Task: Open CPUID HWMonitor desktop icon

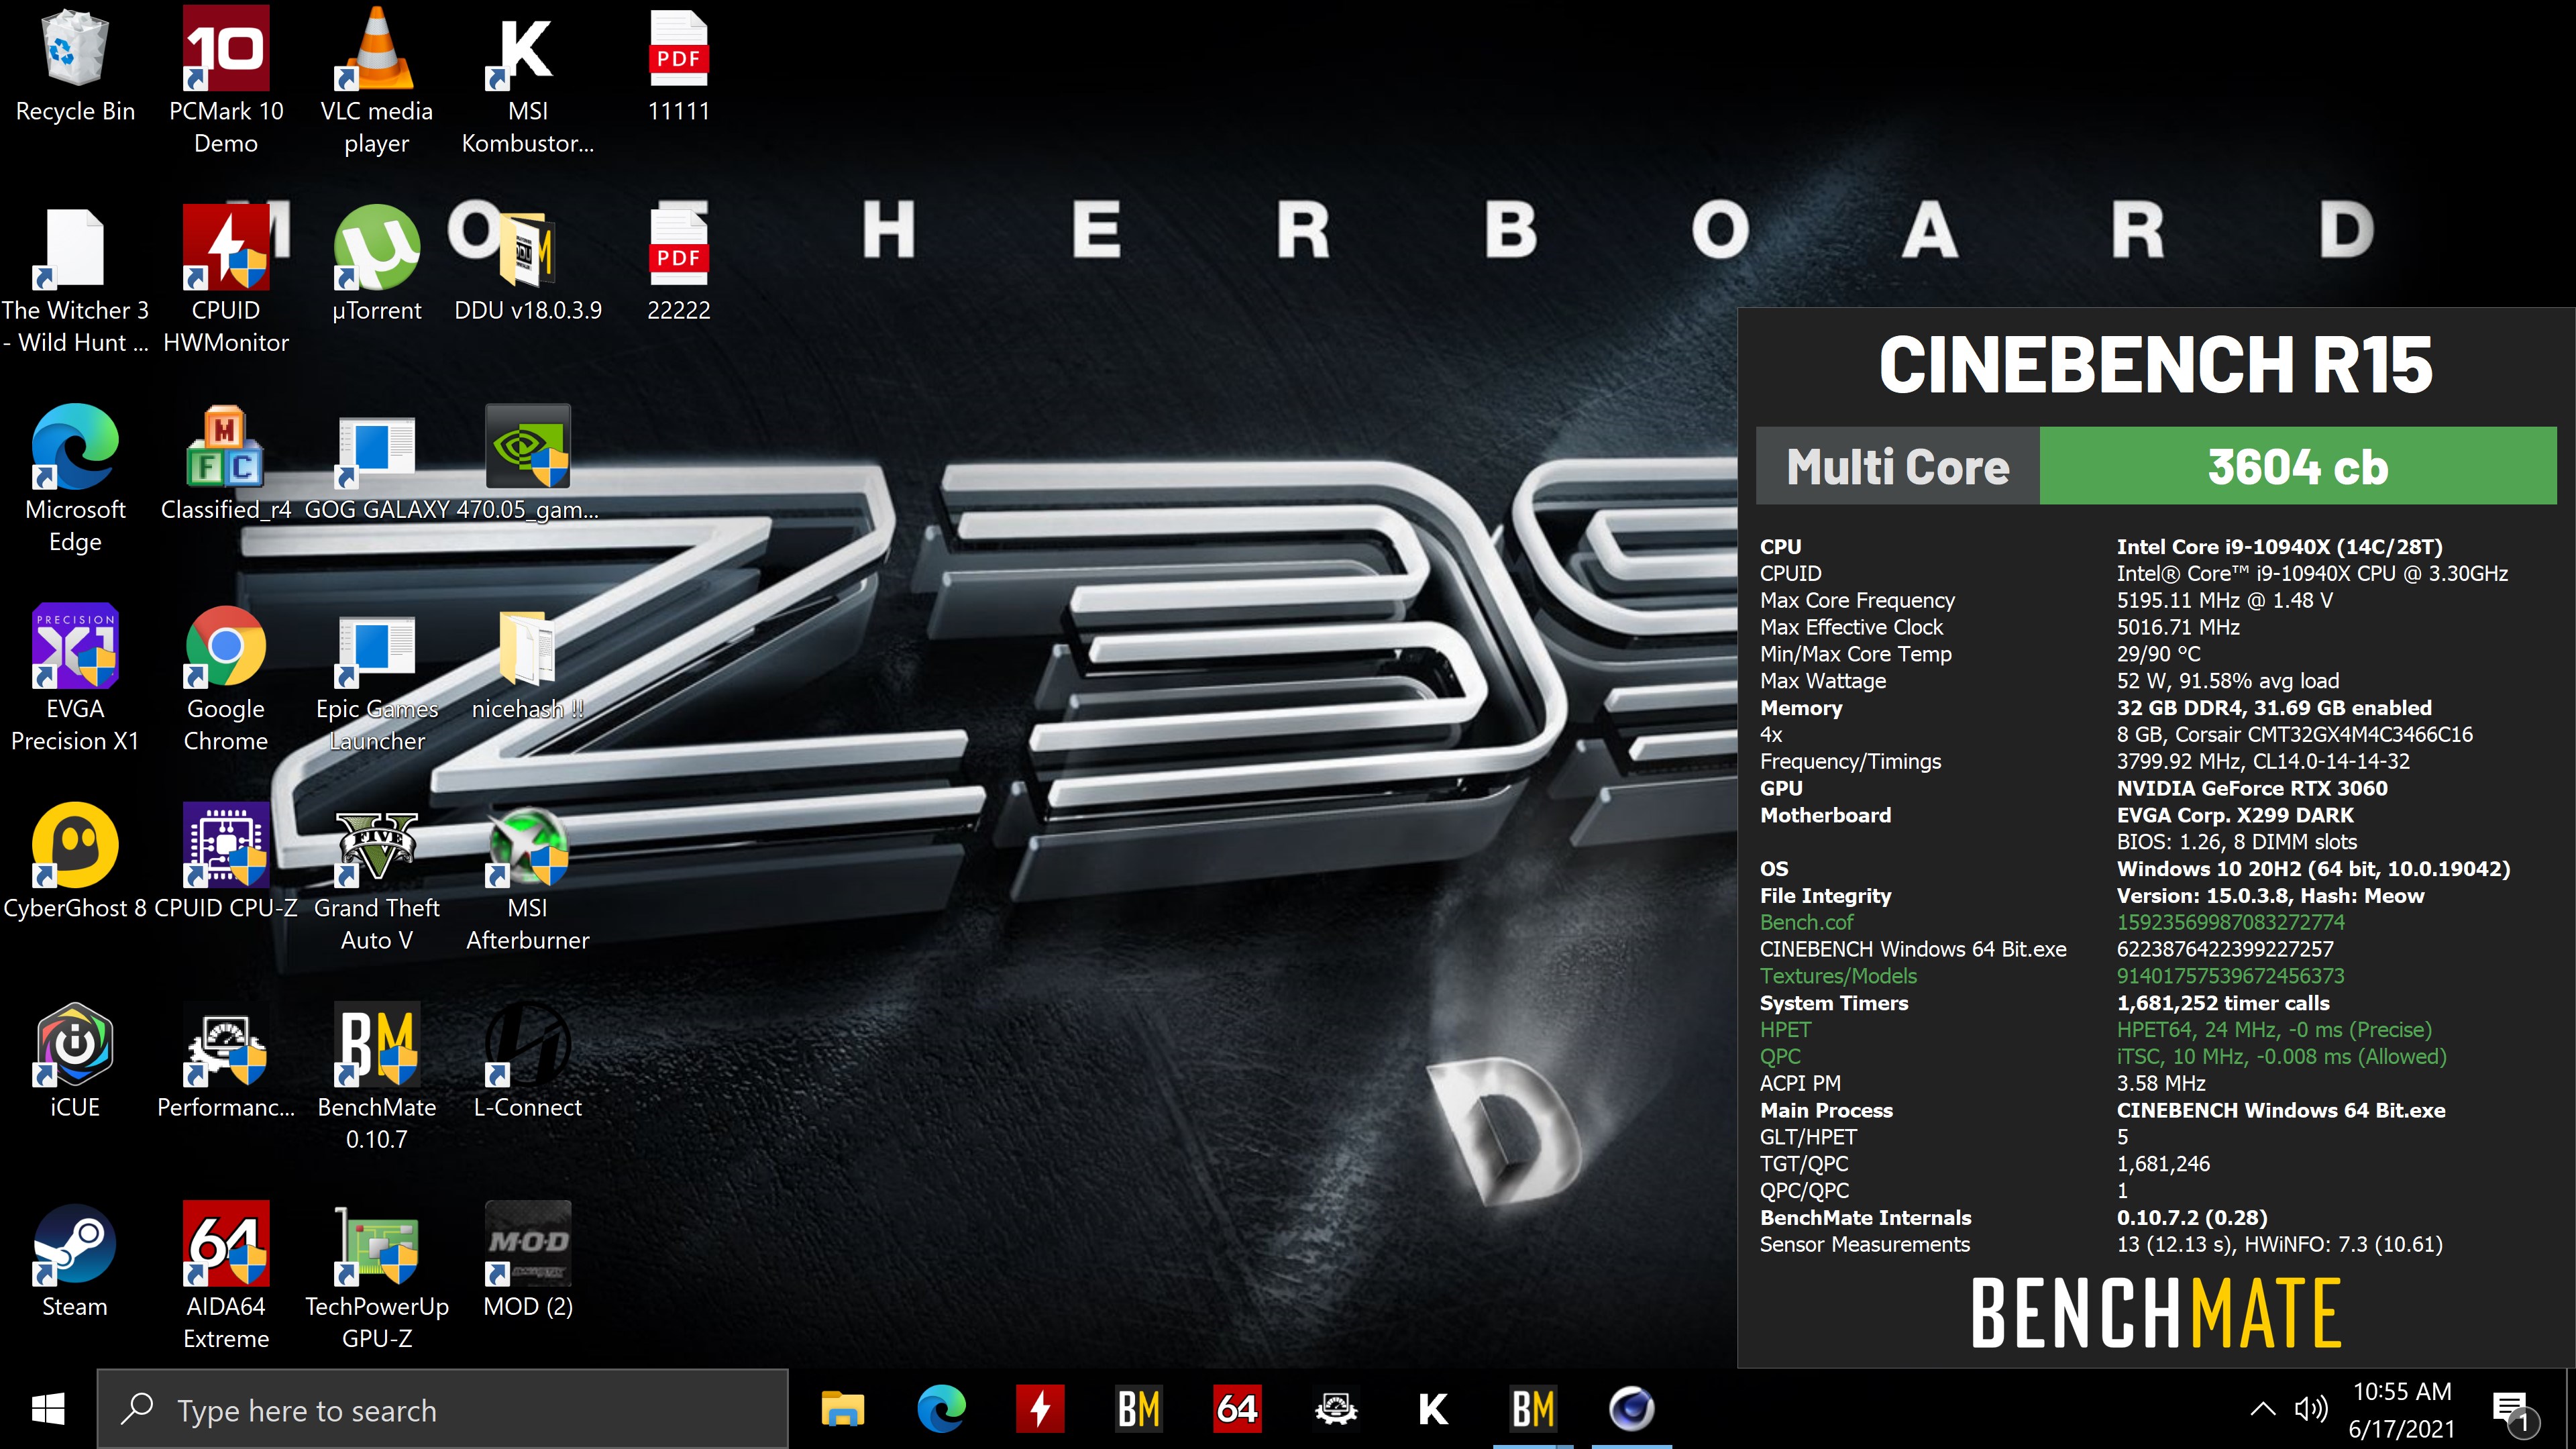Action: coord(226,280)
